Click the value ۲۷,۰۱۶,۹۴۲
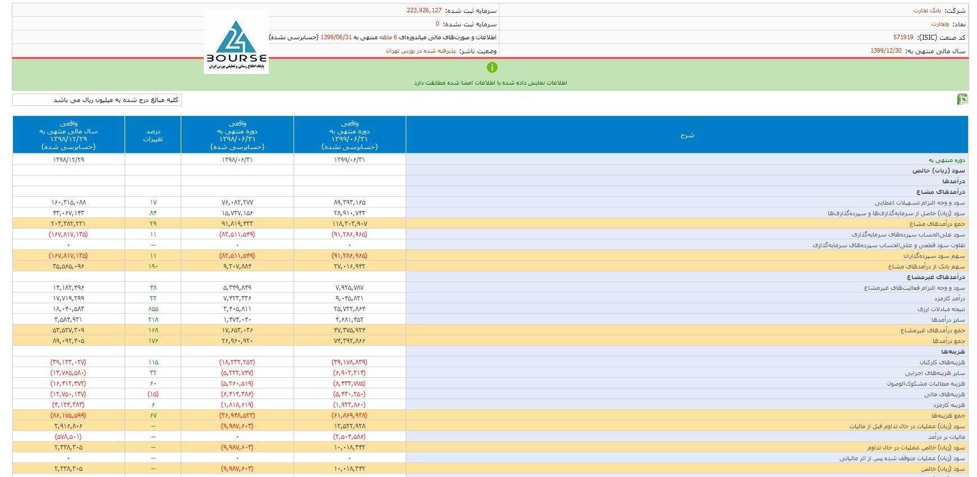The height and width of the screenshot is (477, 977). (349, 266)
